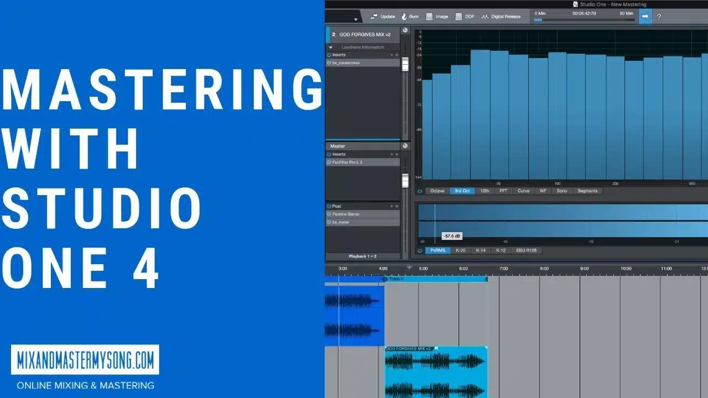This screenshot has height=398, width=708.
Task: Select the Octave spectrum mode
Action: coord(437,191)
